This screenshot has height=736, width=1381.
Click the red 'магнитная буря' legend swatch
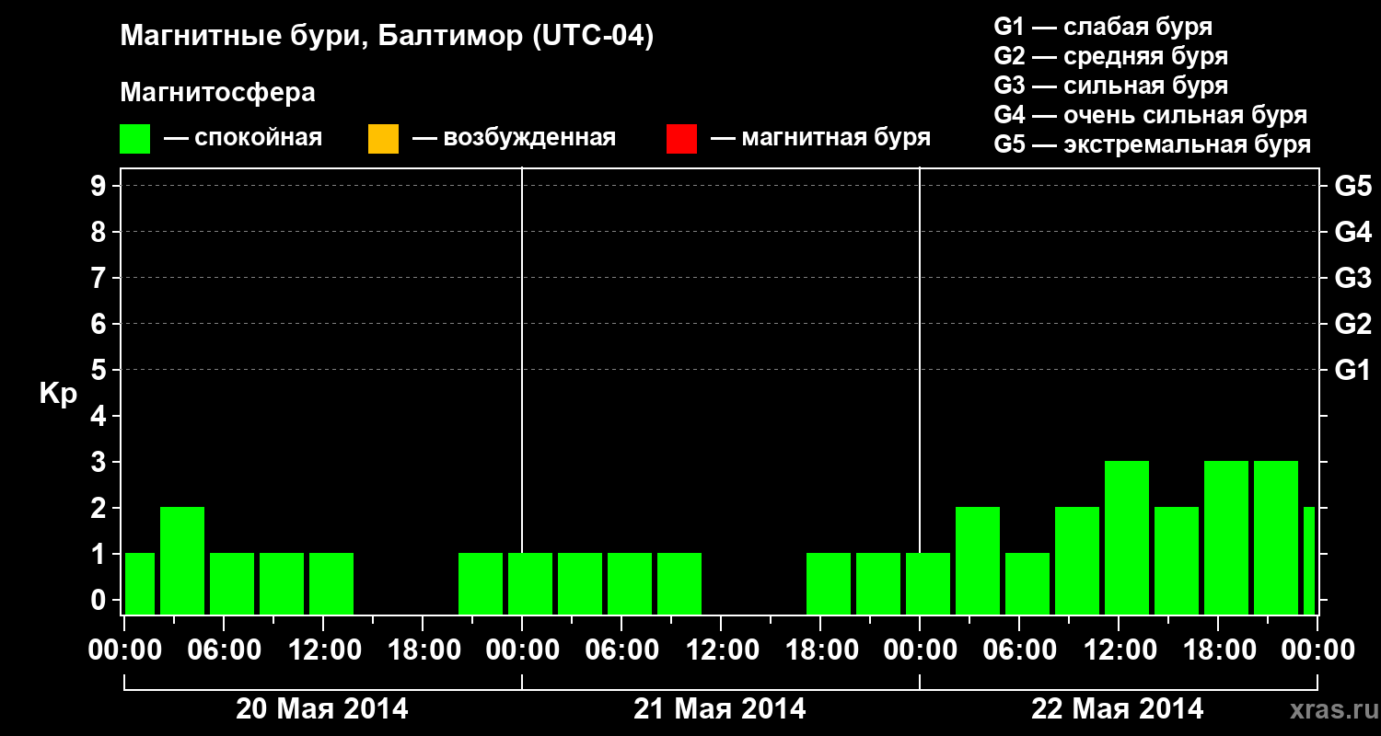coord(681,139)
